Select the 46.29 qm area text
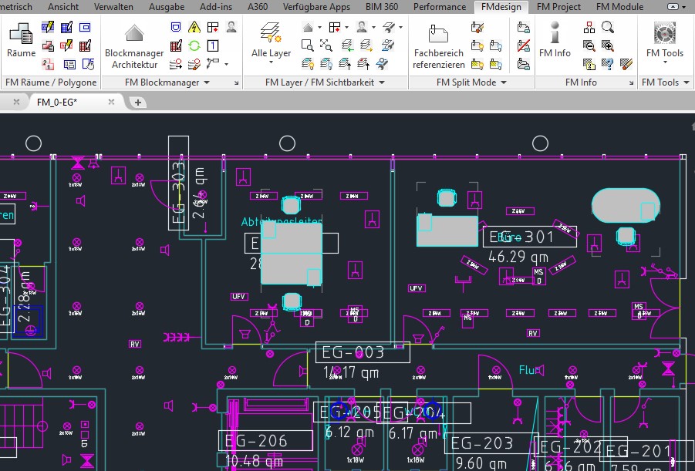This screenshot has height=471, width=695. [x=518, y=257]
